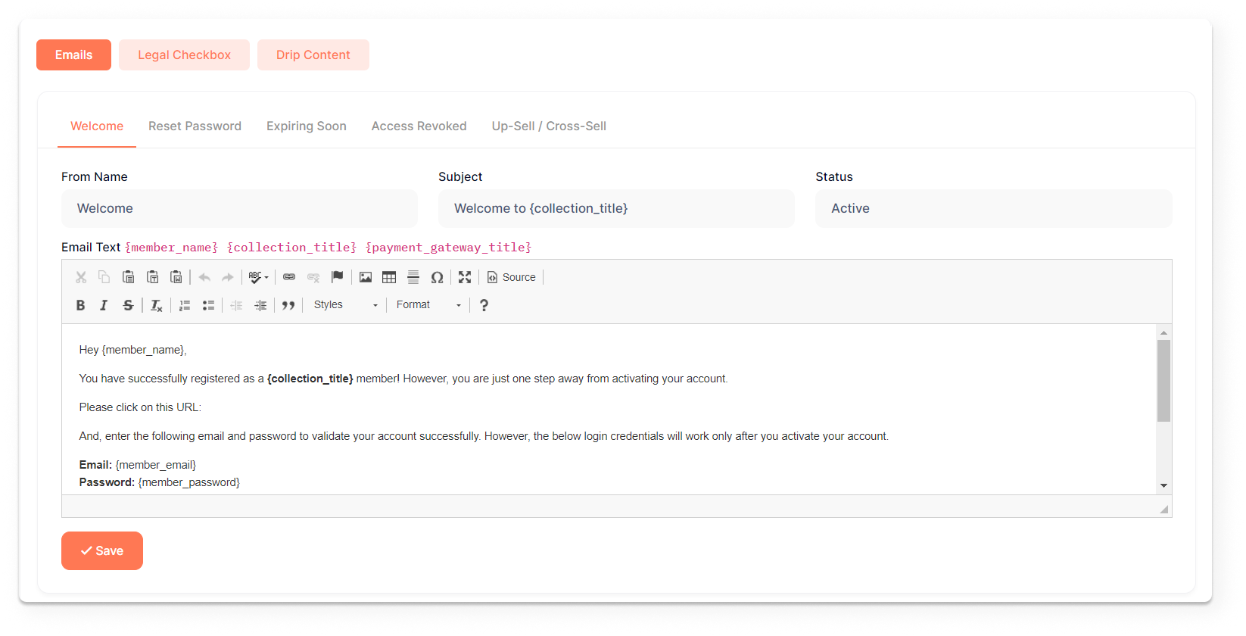
Task: Insert an image into the email
Action: tap(366, 277)
